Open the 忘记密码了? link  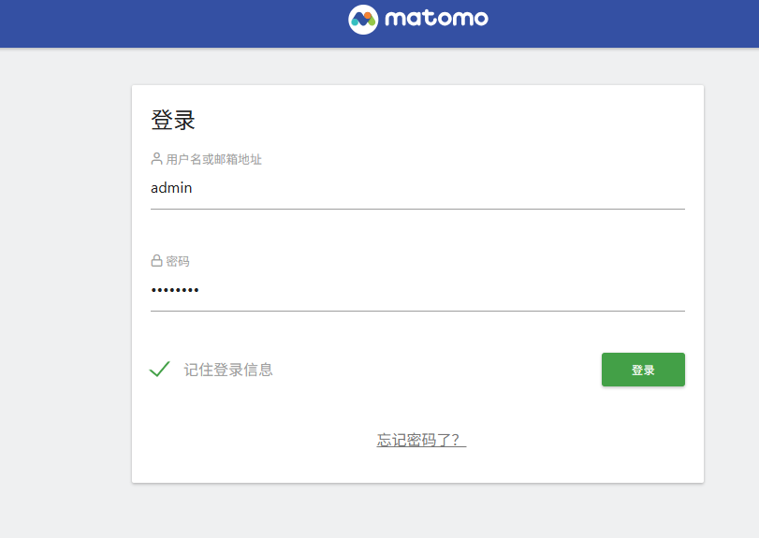[x=421, y=440]
